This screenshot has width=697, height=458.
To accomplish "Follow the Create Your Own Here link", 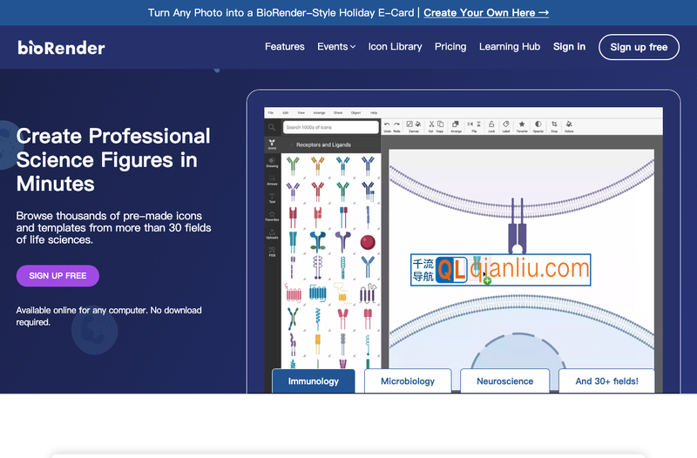I will coord(485,13).
